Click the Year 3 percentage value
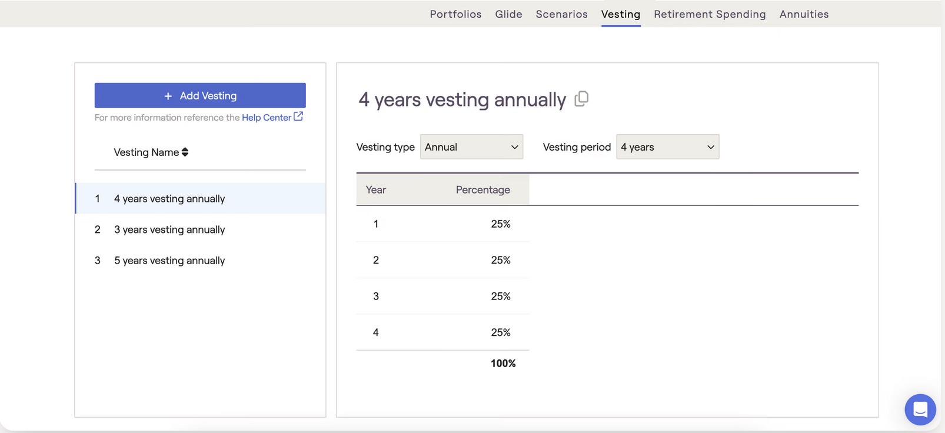Image resolution: width=945 pixels, height=433 pixels. [x=500, y=297]
